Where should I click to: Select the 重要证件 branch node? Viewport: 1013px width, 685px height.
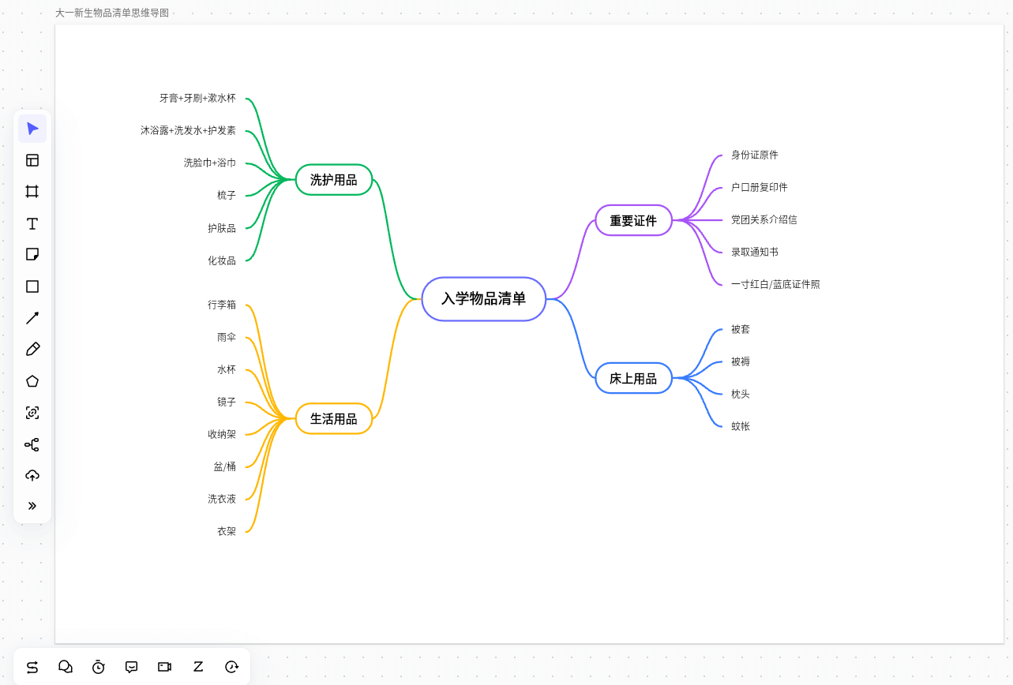click(x=633, y=221)
